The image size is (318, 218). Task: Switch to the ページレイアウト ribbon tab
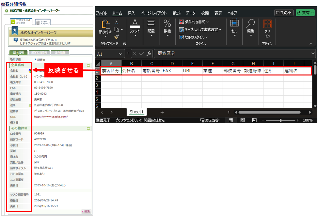point(154,13)
